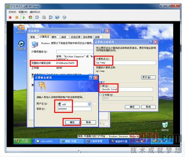Select the Workgroup (工作组) radio button
This screenshot has width=185, height=157.
click(101, 95)
